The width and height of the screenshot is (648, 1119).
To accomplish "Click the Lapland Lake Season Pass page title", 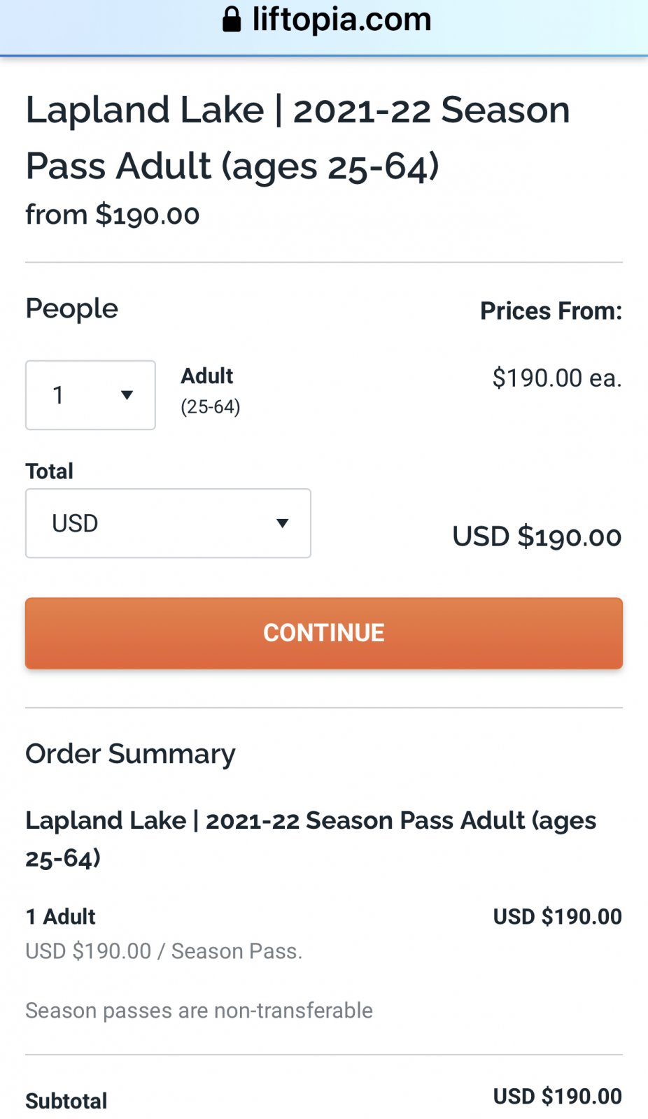I will [x=297, y=138].
